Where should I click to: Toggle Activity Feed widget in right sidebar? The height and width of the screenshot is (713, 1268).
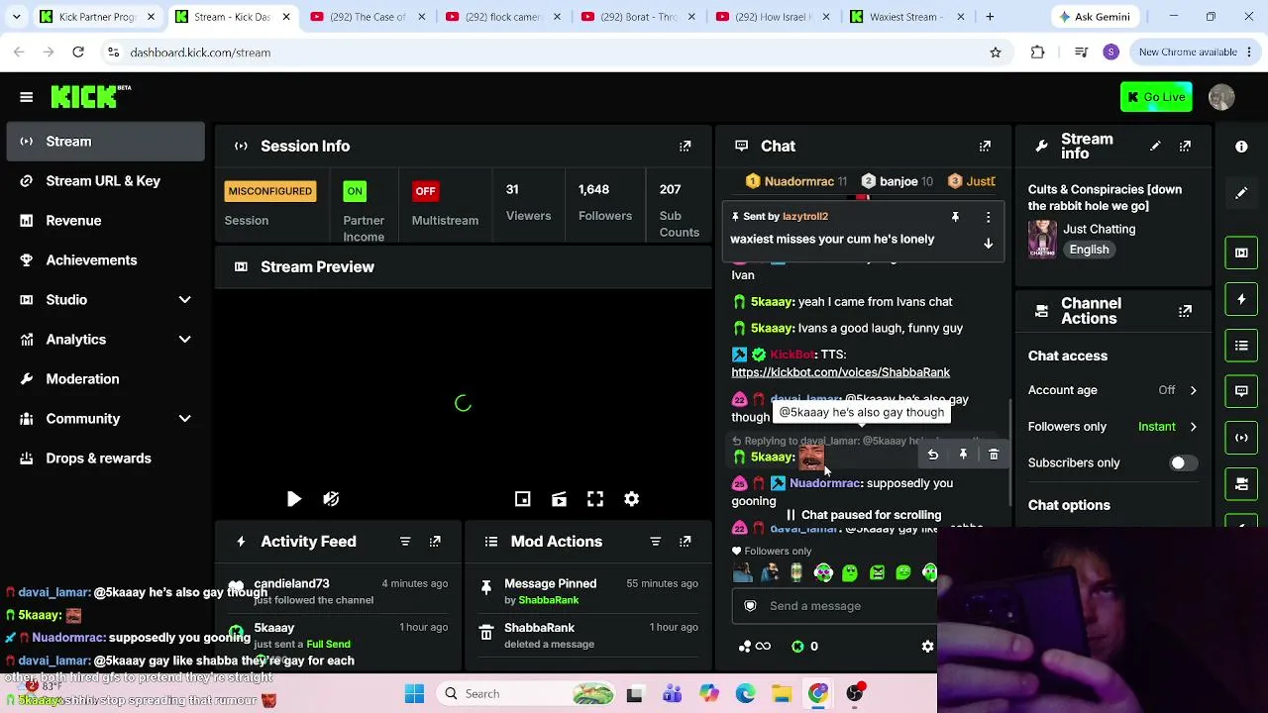point(1241,299)
